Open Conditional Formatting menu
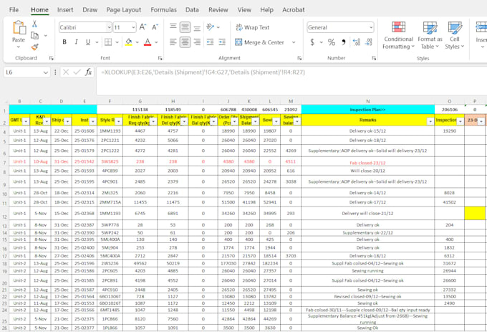 pos(398,35)
